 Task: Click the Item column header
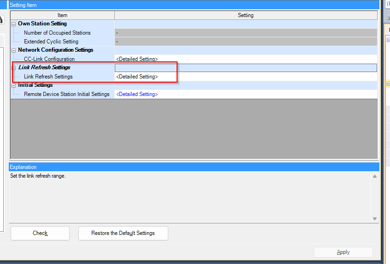click(62, 15)
